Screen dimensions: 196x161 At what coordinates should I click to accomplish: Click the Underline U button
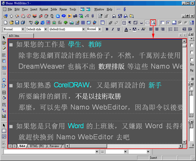click(118, 29)
